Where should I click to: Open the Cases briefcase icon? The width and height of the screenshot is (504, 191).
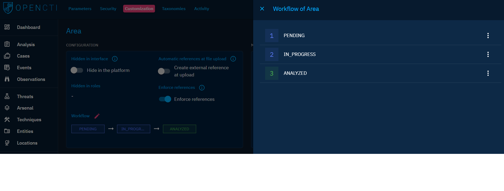[x=7, y=56]
